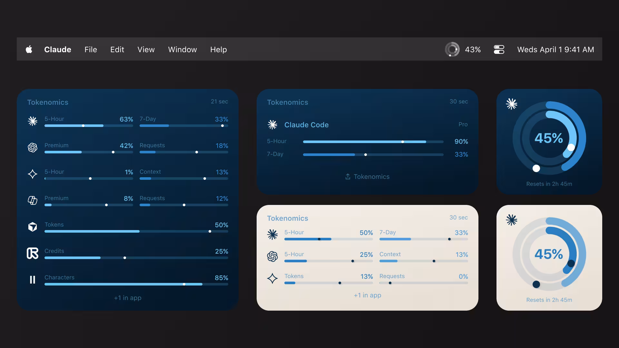The width and height of the screenshot is (619, 348).
Task: Click the Tokens 50% usage bar
Action: tap(136, 231)
